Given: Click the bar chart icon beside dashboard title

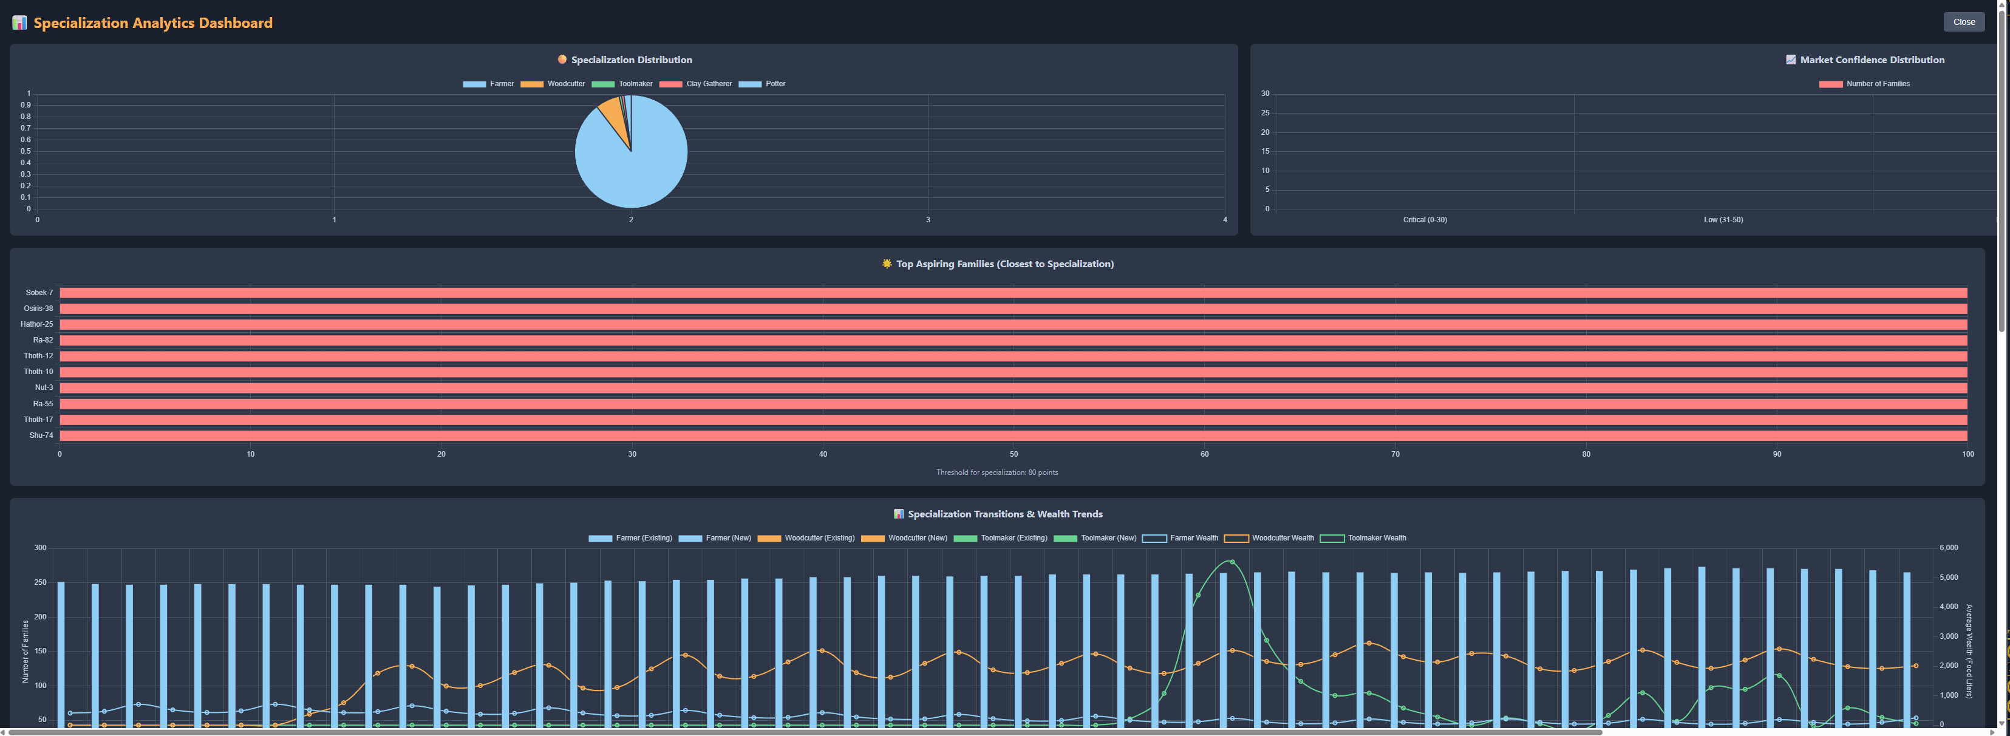Looking at the screenshot, I should (19, 22).
